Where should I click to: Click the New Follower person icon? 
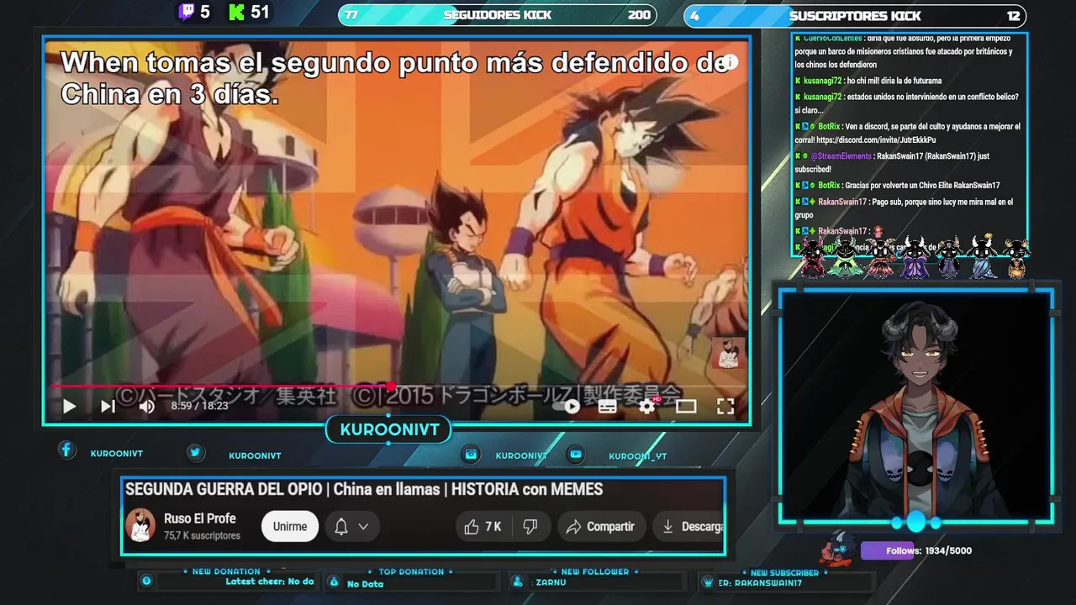pyautogui.click(x=517, y=581)
